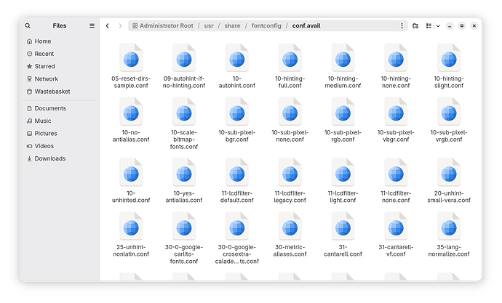Click the 30-0-google-crosextra-calade...ts.conf file name
Viewport: 502px width, 303px height.
(237, 254)
